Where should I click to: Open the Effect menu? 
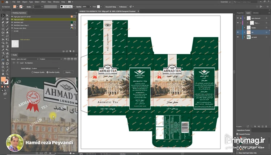point(43,2)
